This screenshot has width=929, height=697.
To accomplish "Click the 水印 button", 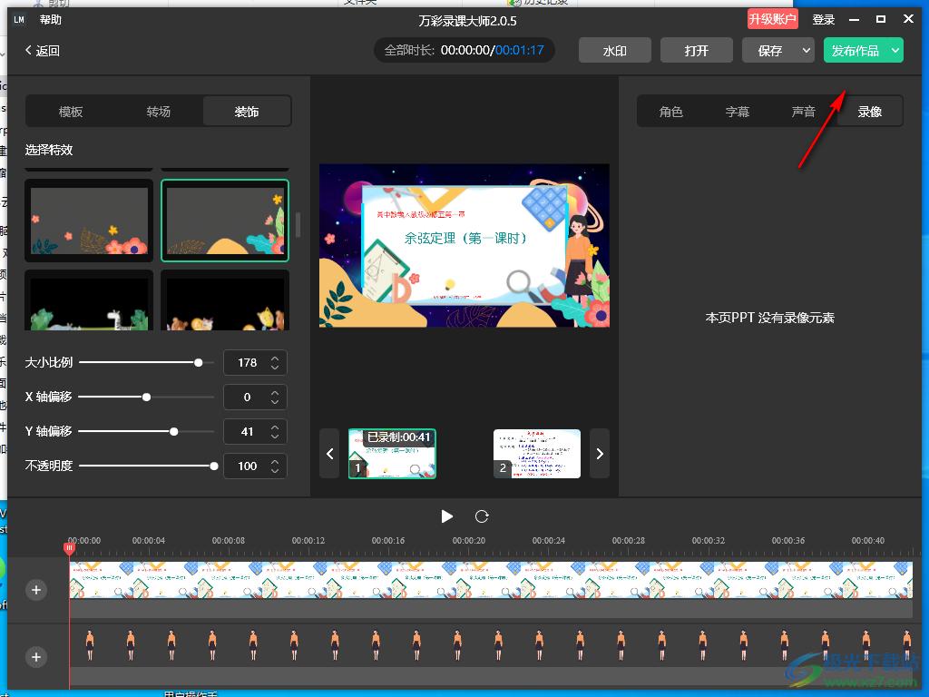I will point(614,51).
